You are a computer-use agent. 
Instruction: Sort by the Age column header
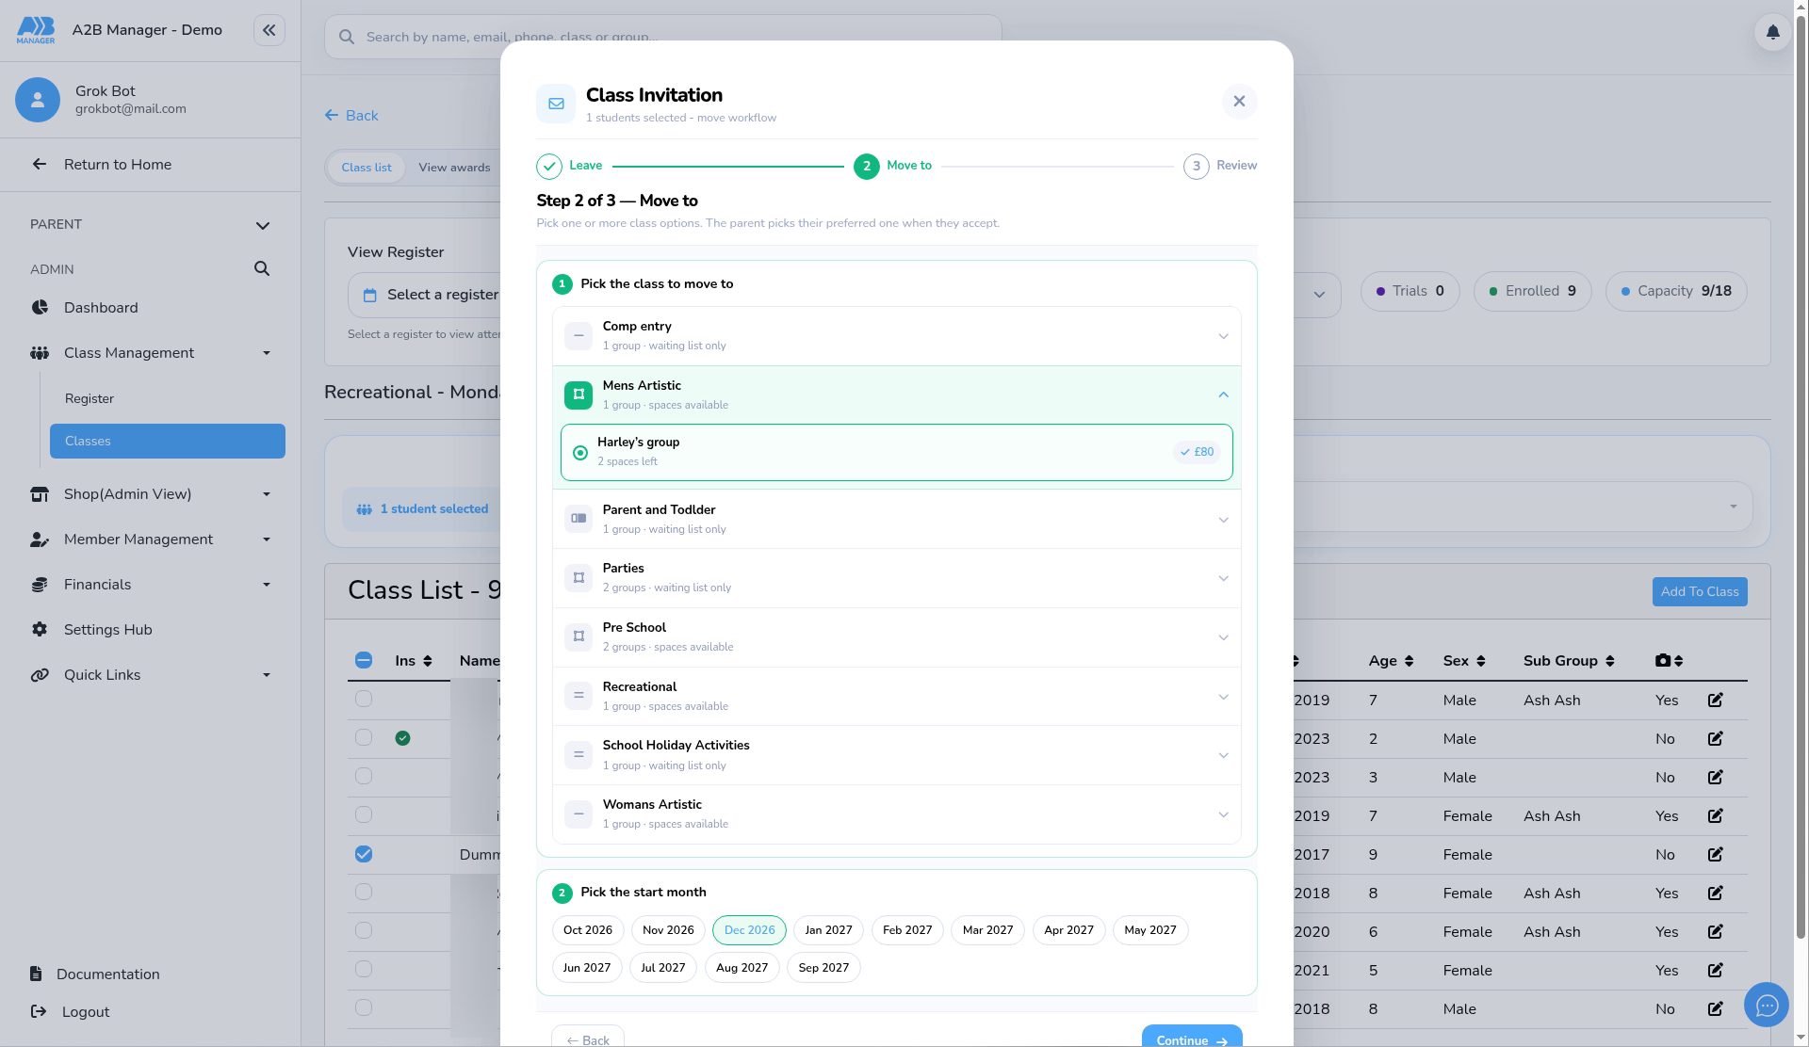[x=1391, y=661]
